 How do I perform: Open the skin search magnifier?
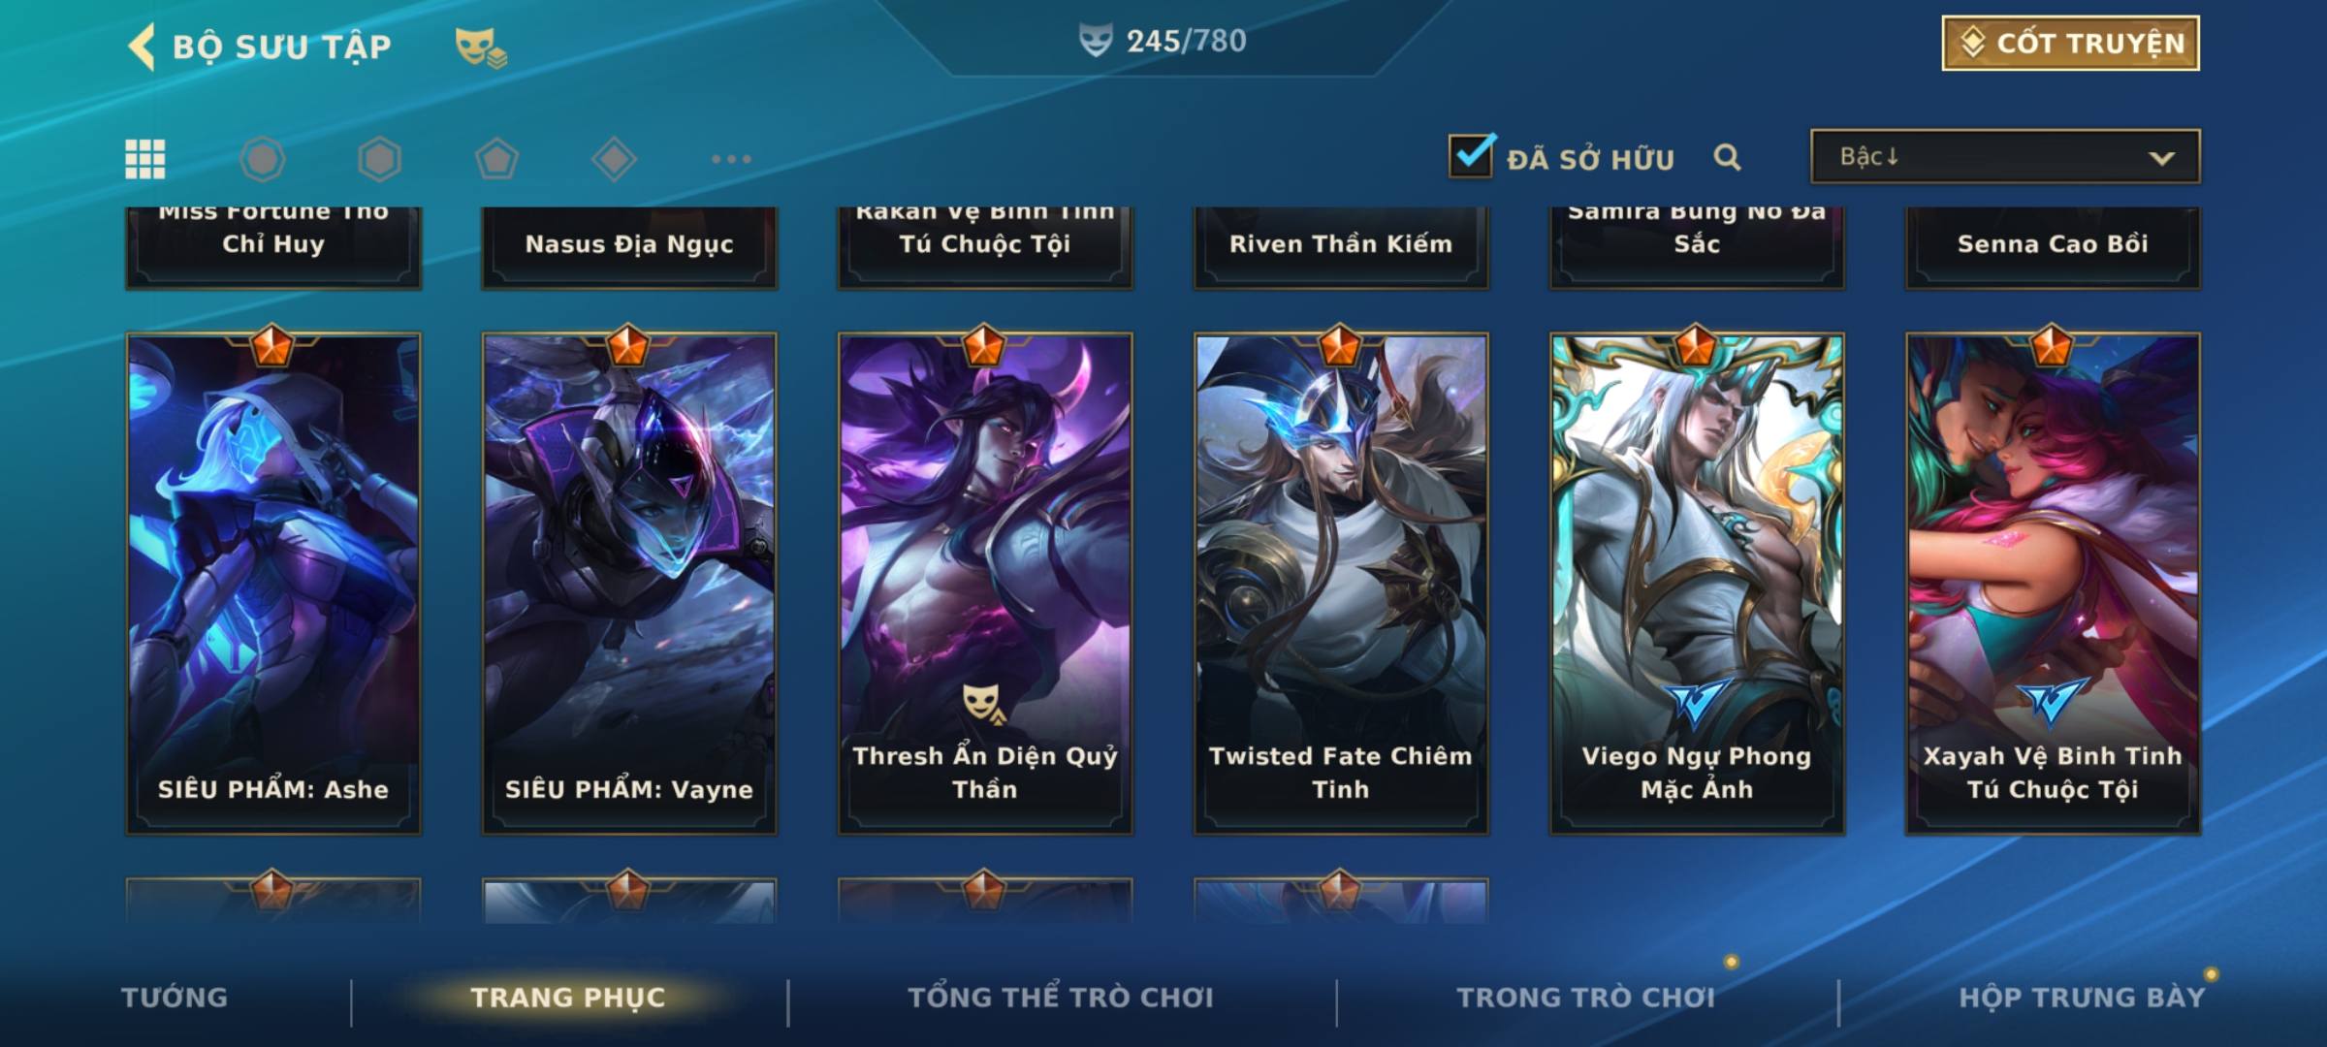coord(1727,157)
